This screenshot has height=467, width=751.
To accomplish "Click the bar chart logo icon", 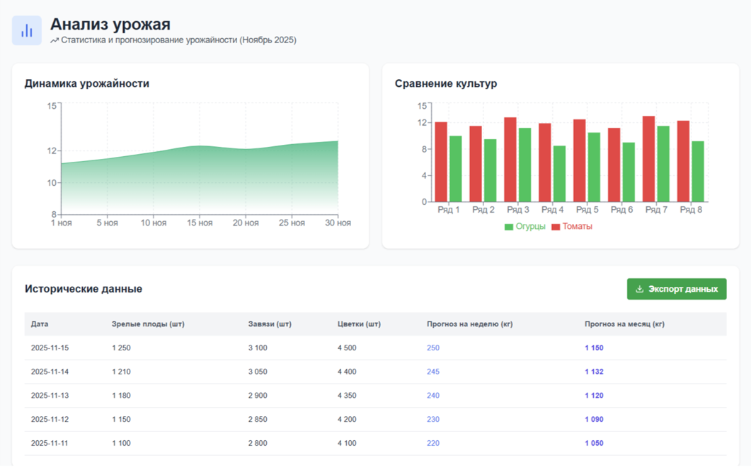I will coord(27,30).
